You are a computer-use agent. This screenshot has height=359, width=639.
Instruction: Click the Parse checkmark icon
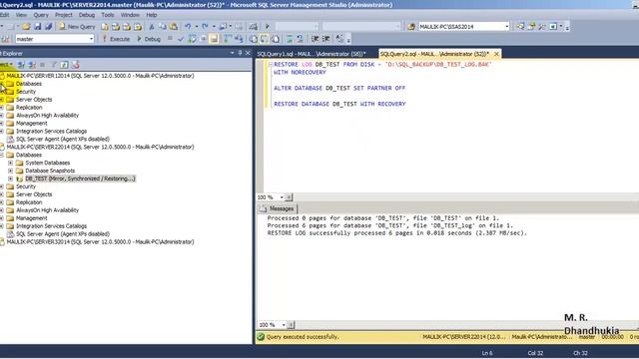pyautogui.click(x=181, y=39)
